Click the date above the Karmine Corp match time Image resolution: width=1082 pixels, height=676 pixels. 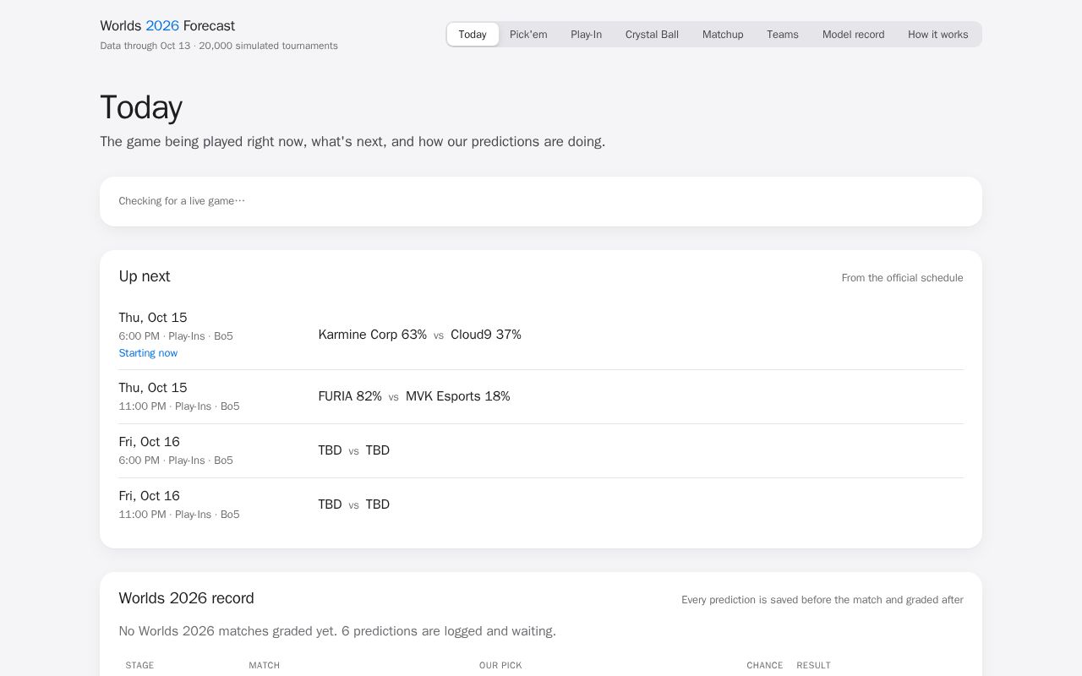point(153,318)
